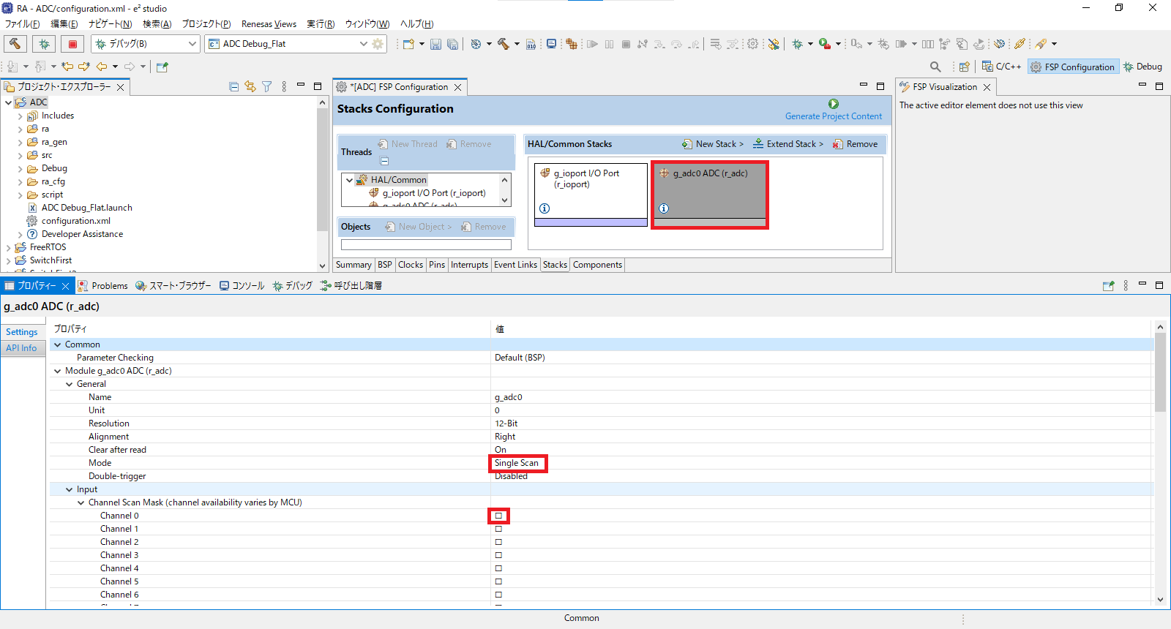Collapse the HAL/Common thread node
1171x629 pixels.
pos(349,180)
